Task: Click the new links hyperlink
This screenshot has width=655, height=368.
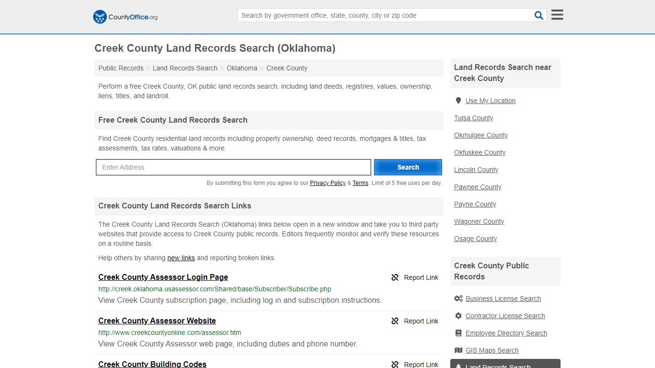Action: coord(181,258)
